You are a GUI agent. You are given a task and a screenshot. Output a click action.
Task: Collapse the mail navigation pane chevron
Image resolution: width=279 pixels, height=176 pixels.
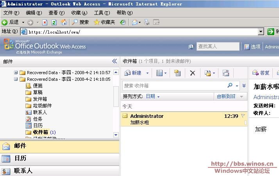click(114, 61)
